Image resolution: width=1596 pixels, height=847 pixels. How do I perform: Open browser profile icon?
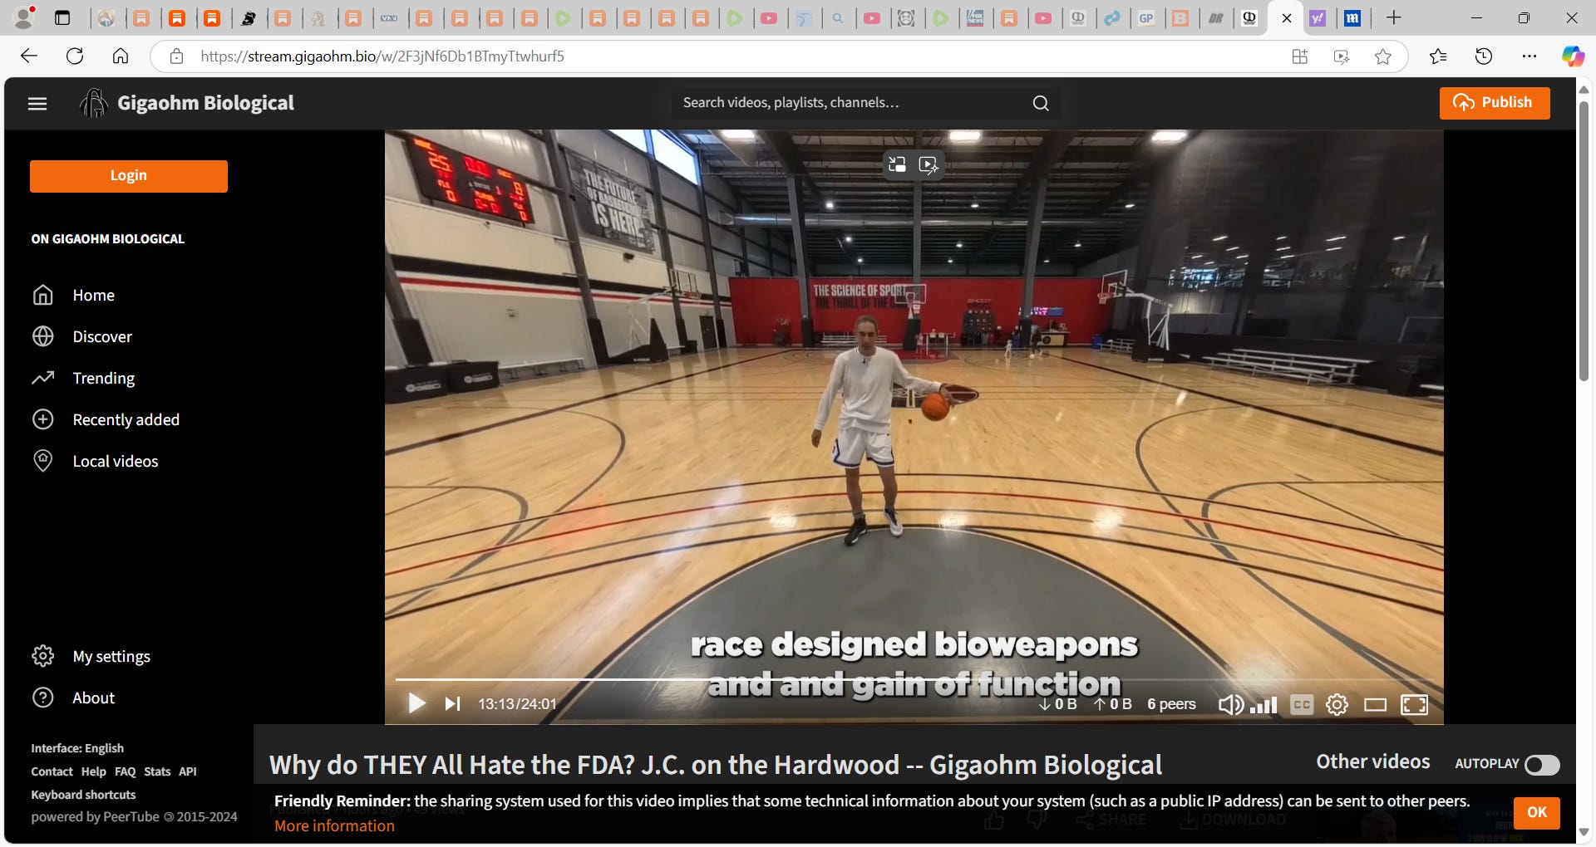(x=25, y=17)
